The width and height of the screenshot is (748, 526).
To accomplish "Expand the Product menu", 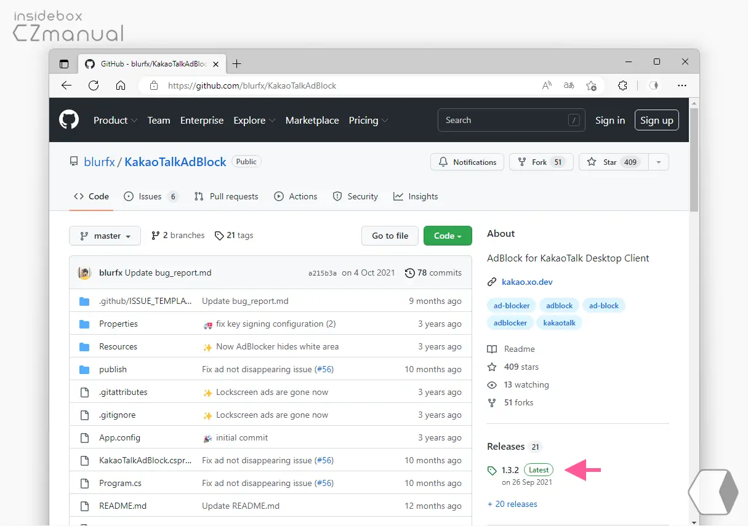I will (x=115, y=121).
